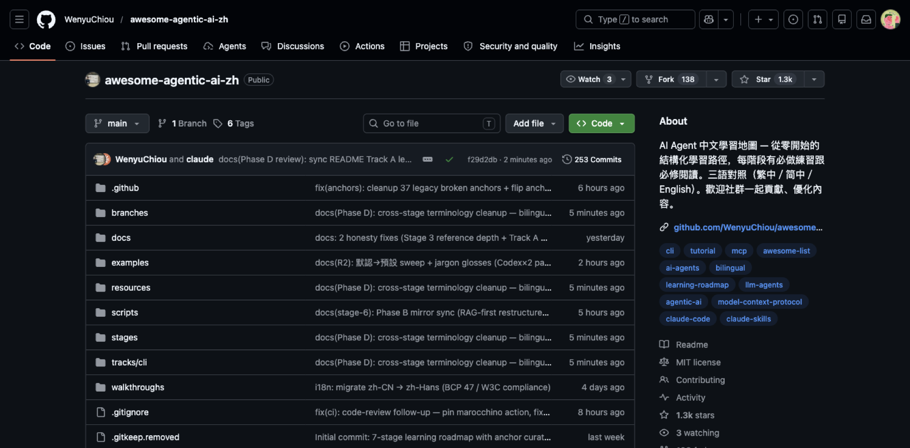The width and height of the screenshot is (910, 448).
Task: Click the search bar in header
Action: [x=635, y=19]
